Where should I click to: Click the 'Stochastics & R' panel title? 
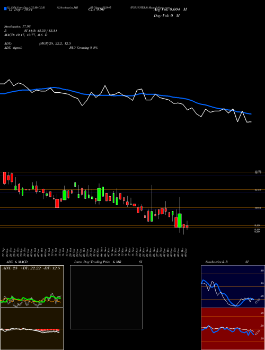click(x=217, y=262)
